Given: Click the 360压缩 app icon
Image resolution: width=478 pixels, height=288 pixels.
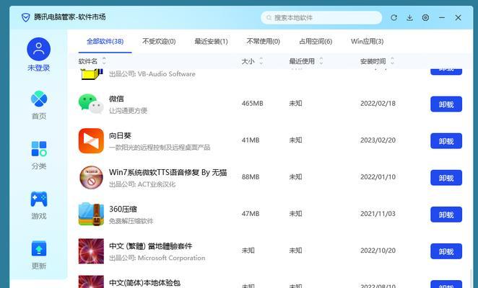Looking at the screenshot, I should [91, 214].
